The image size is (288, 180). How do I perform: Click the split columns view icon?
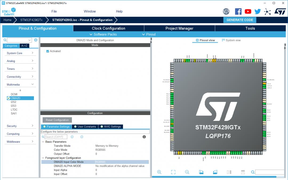tap(229, 172)
